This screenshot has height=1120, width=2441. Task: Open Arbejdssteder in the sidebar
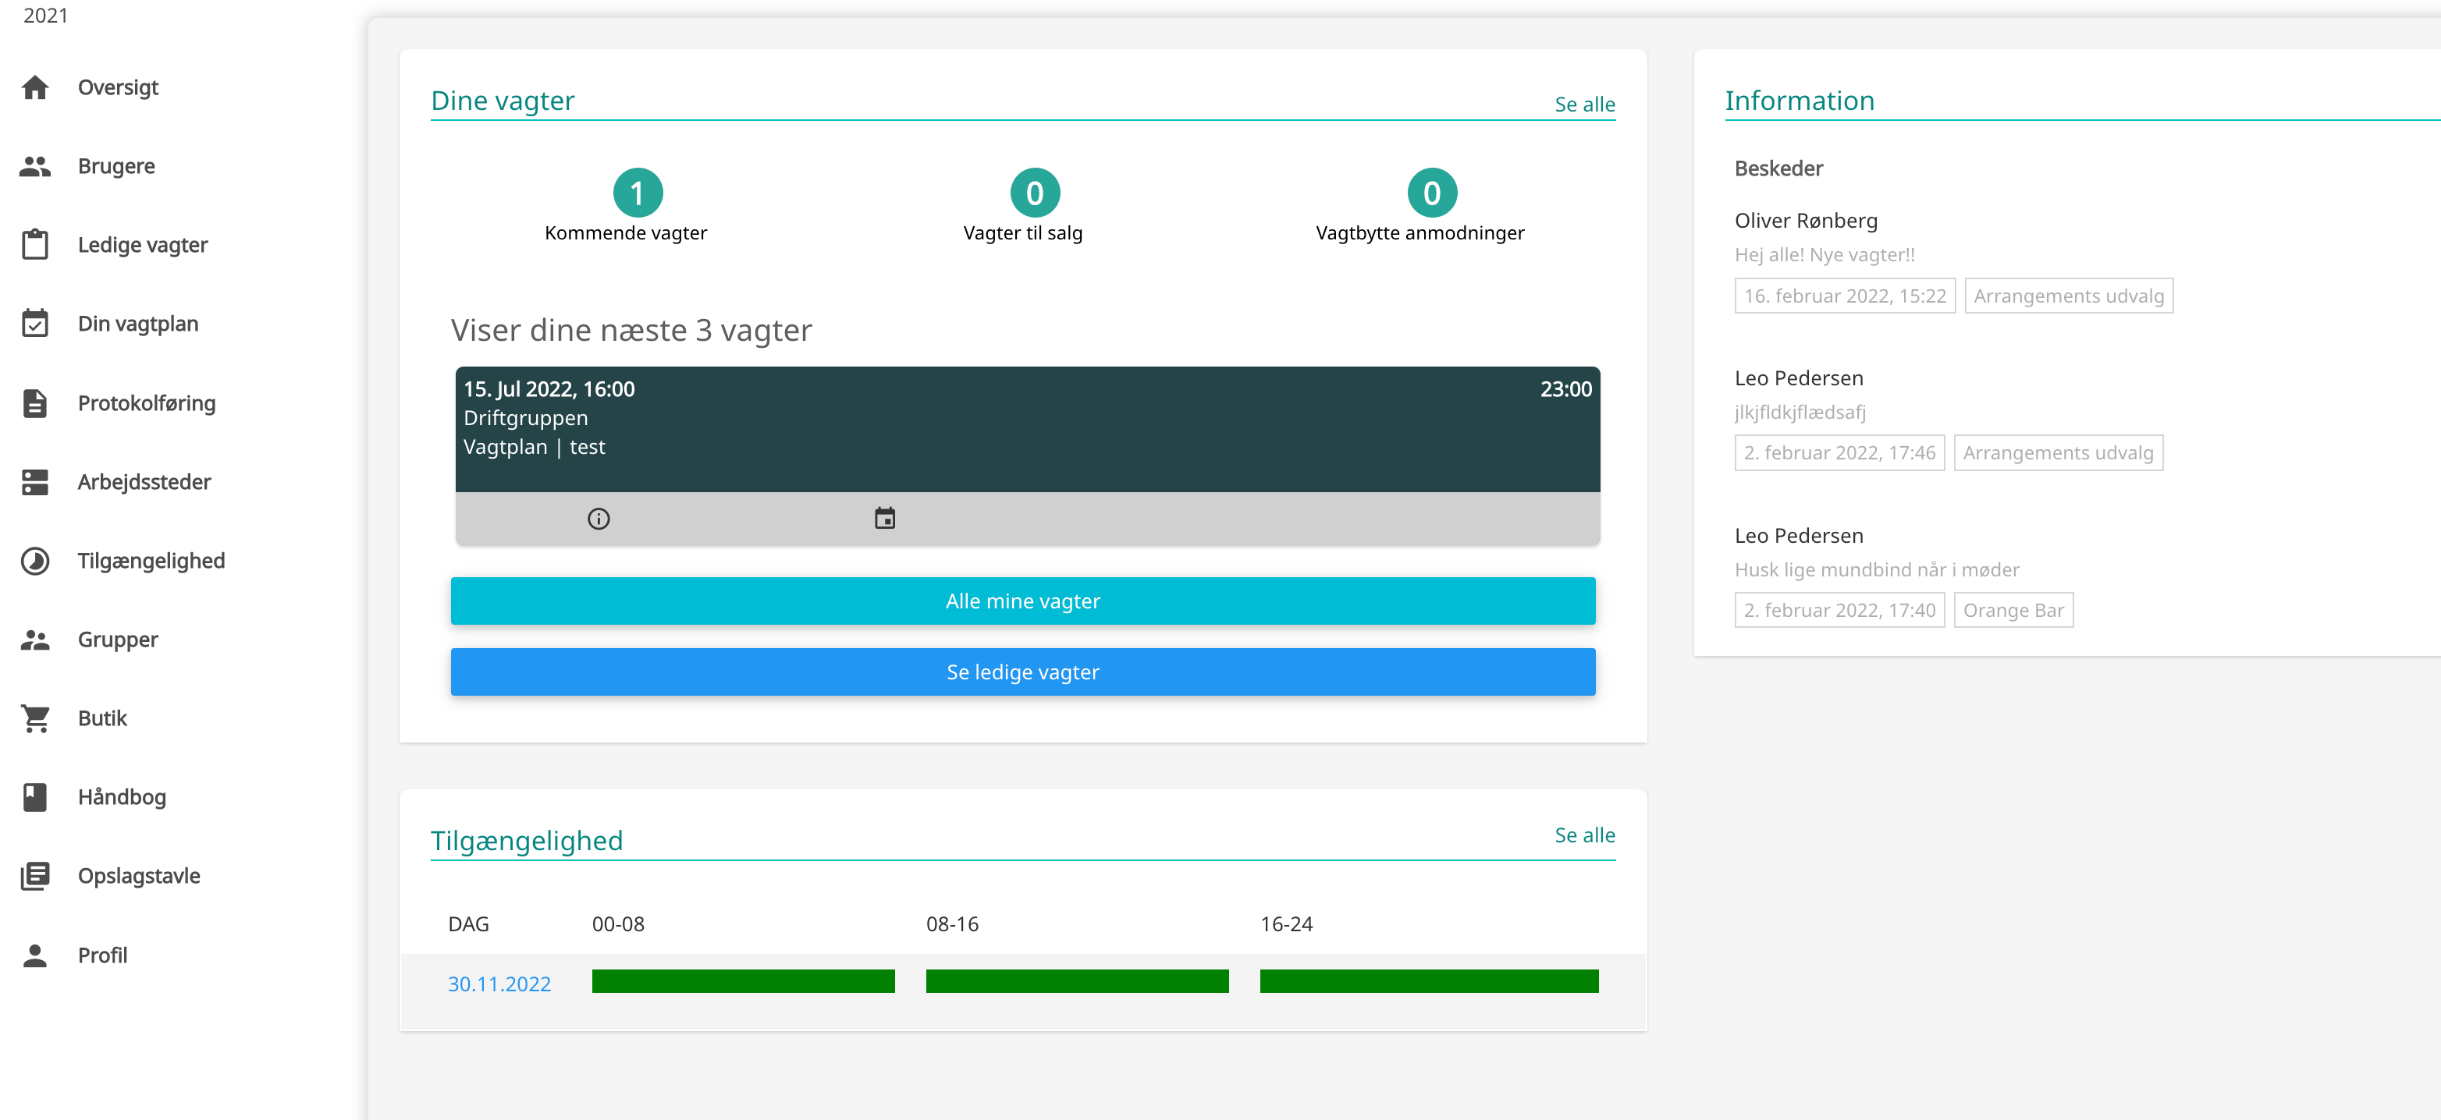(144, 482)
